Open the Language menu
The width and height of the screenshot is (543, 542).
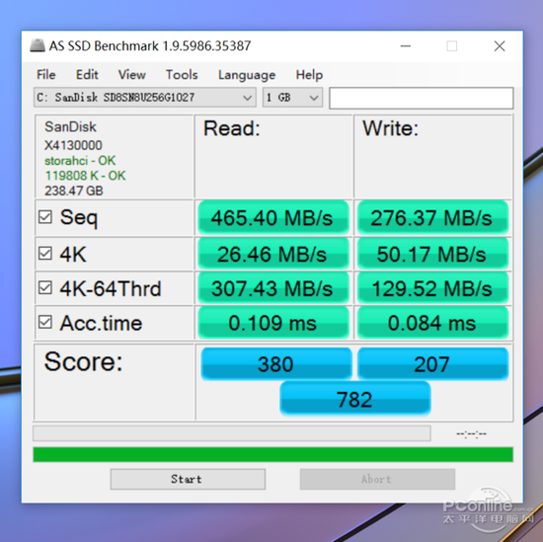tap(247, 75)
